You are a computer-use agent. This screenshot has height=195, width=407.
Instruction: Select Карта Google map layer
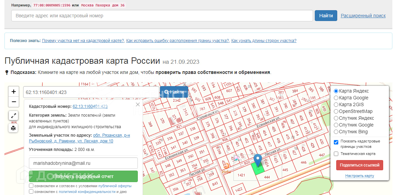point(336,98)
